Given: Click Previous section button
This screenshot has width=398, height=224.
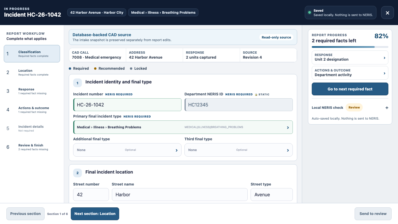Looking at the screenshot, I should (x=25, y=214).
